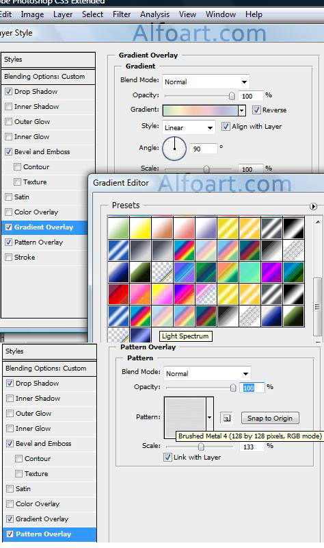
Task: Check Inner Shadow in the Gradient Overlay dialog list
Action: [x=9, y=107]
